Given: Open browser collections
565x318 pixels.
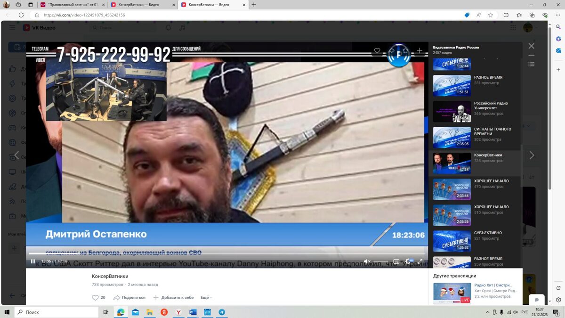Looking at the screenshot, I should coord(532,15).
